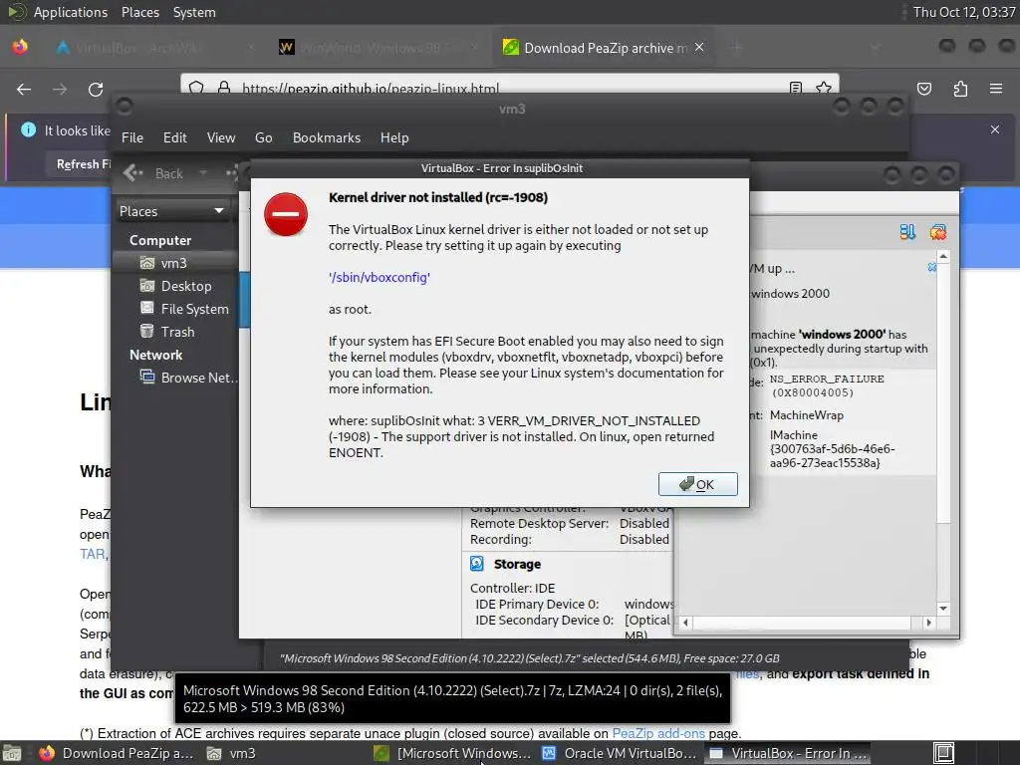The width and height of the screenshot is (1020, 765).
Task: Open Pocket save icon in Firefox toolbar
Action: pyautogui.click(x=924, y=89)
